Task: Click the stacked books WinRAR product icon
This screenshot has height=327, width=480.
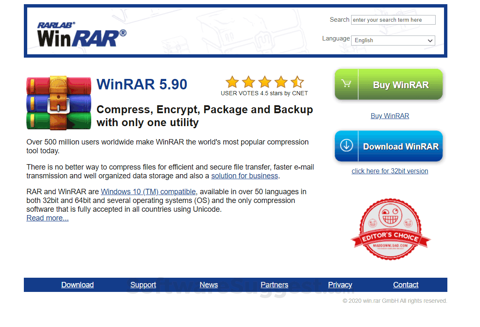Action: 59,103
